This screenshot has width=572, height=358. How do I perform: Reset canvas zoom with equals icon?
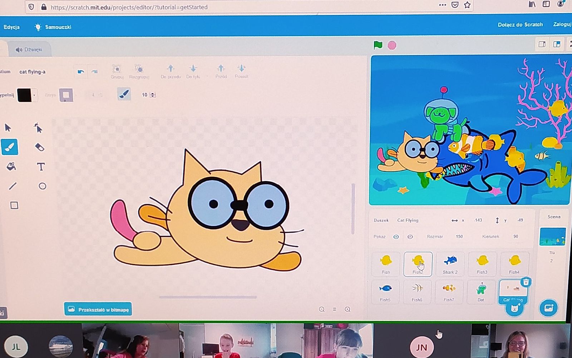[335, 309]
